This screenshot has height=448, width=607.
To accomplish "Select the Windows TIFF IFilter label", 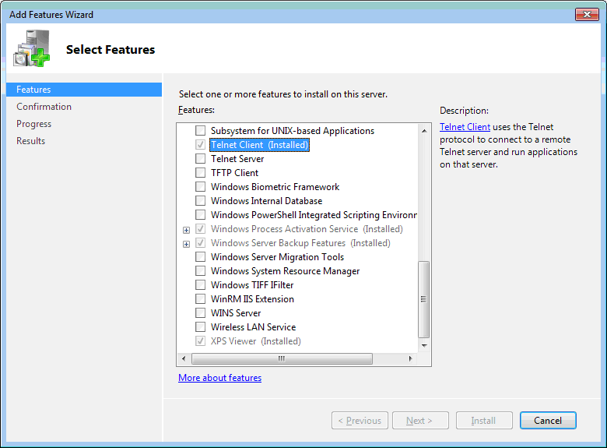I will 252,285.
